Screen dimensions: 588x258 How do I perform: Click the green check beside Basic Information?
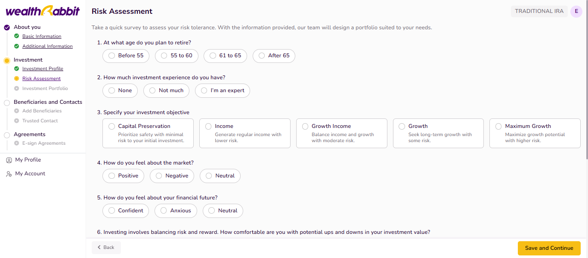[x=17, y=36]
